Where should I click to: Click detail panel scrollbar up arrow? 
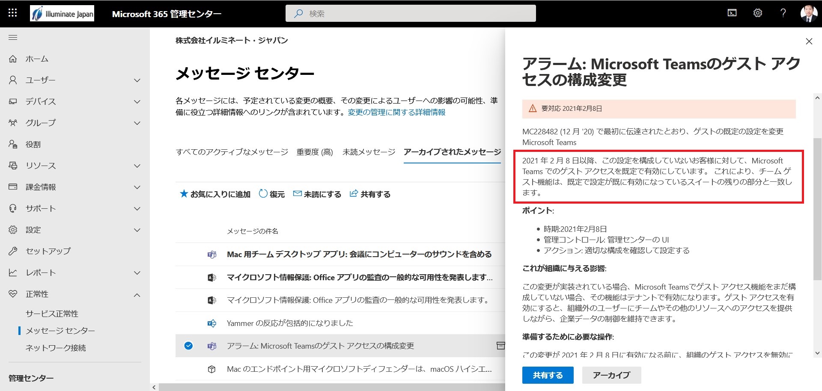[817, 98]
